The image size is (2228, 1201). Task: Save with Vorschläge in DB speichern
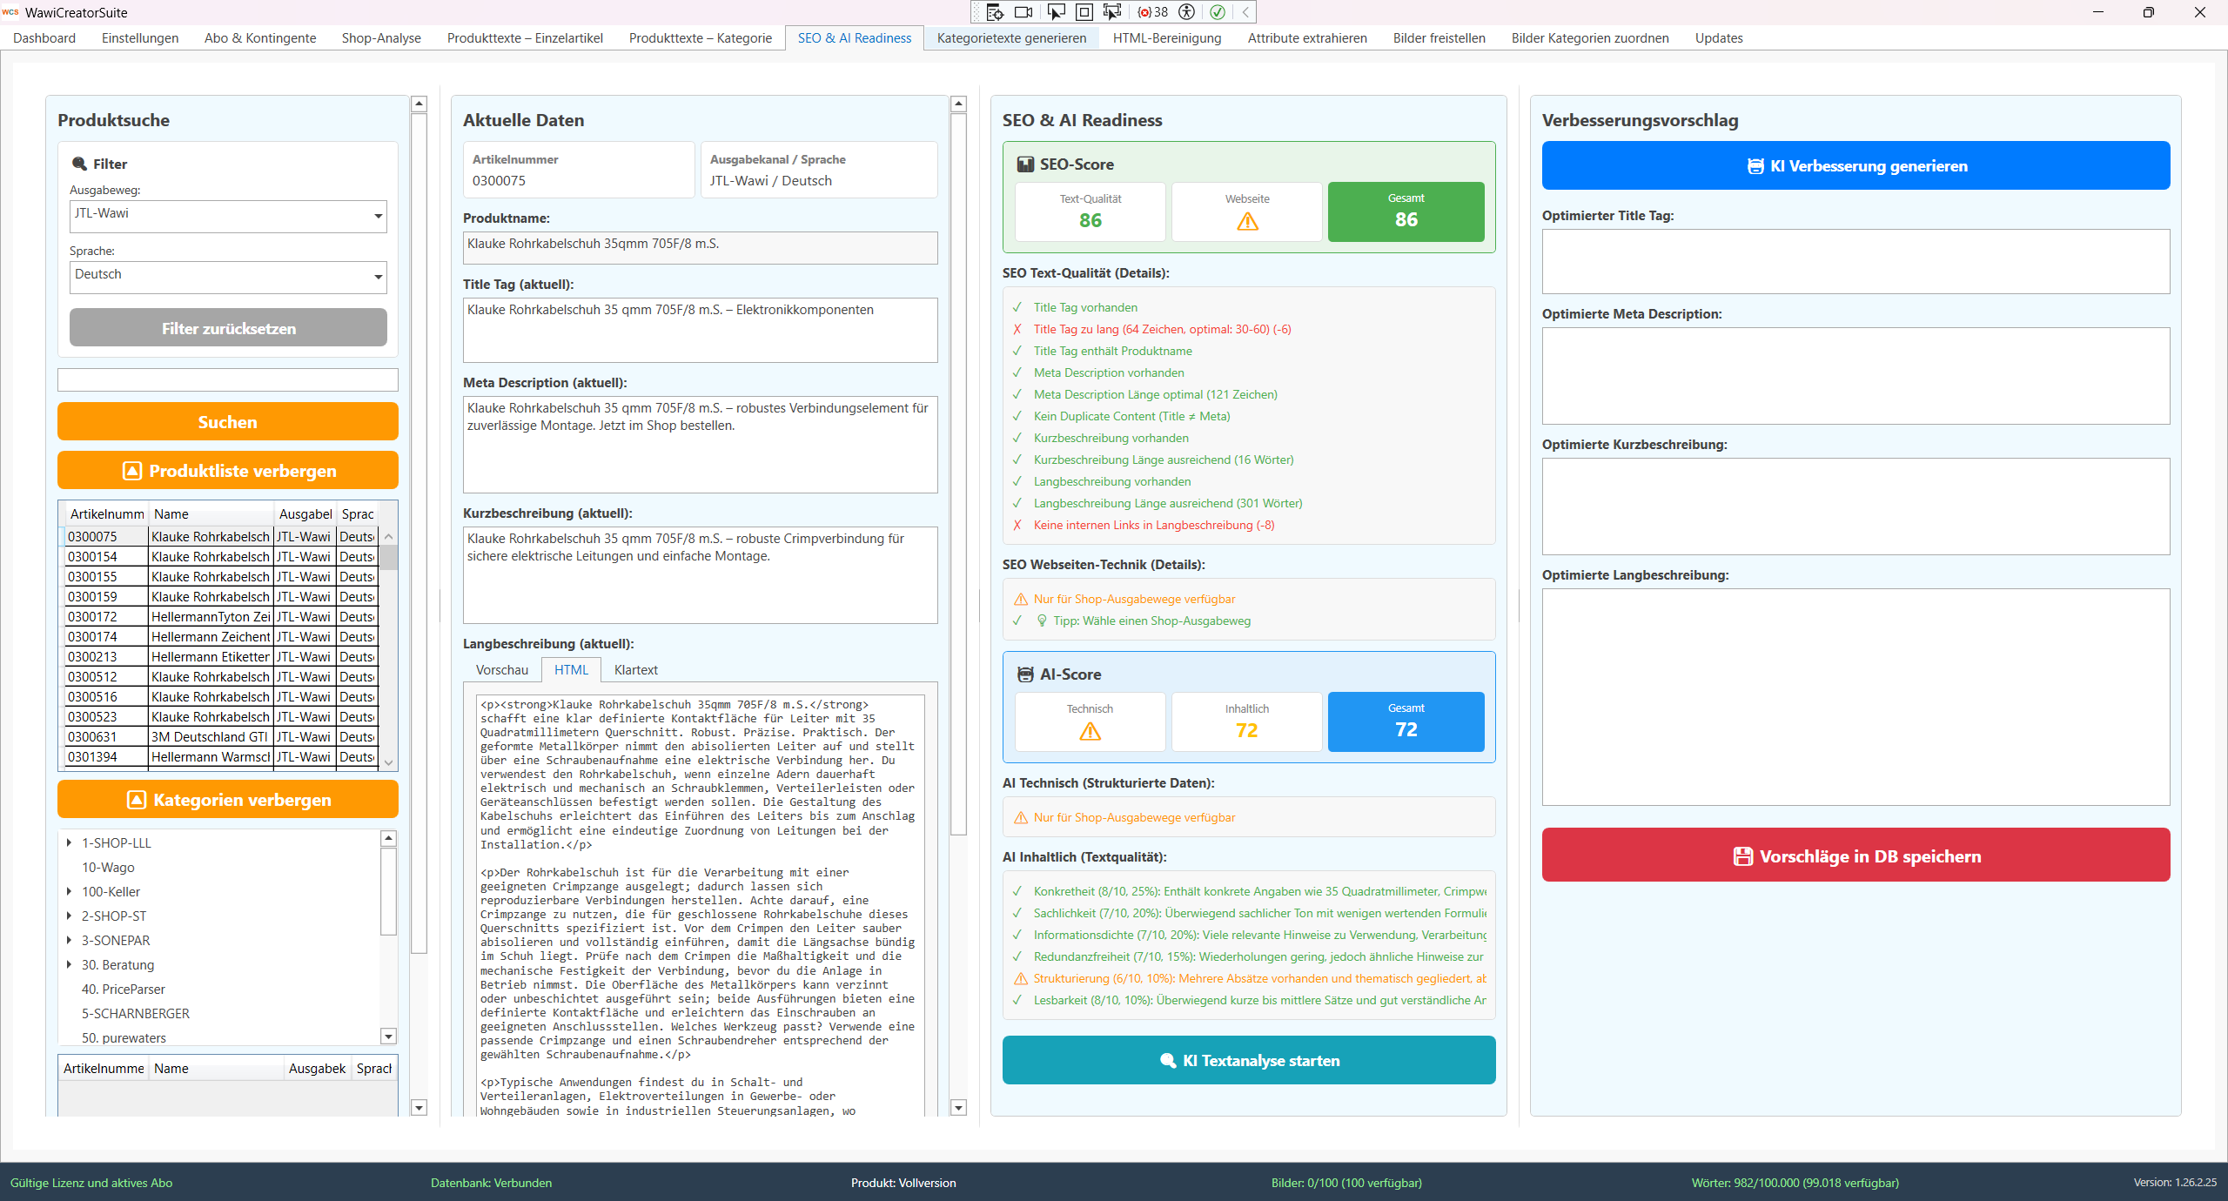[x=1856, y=855]
